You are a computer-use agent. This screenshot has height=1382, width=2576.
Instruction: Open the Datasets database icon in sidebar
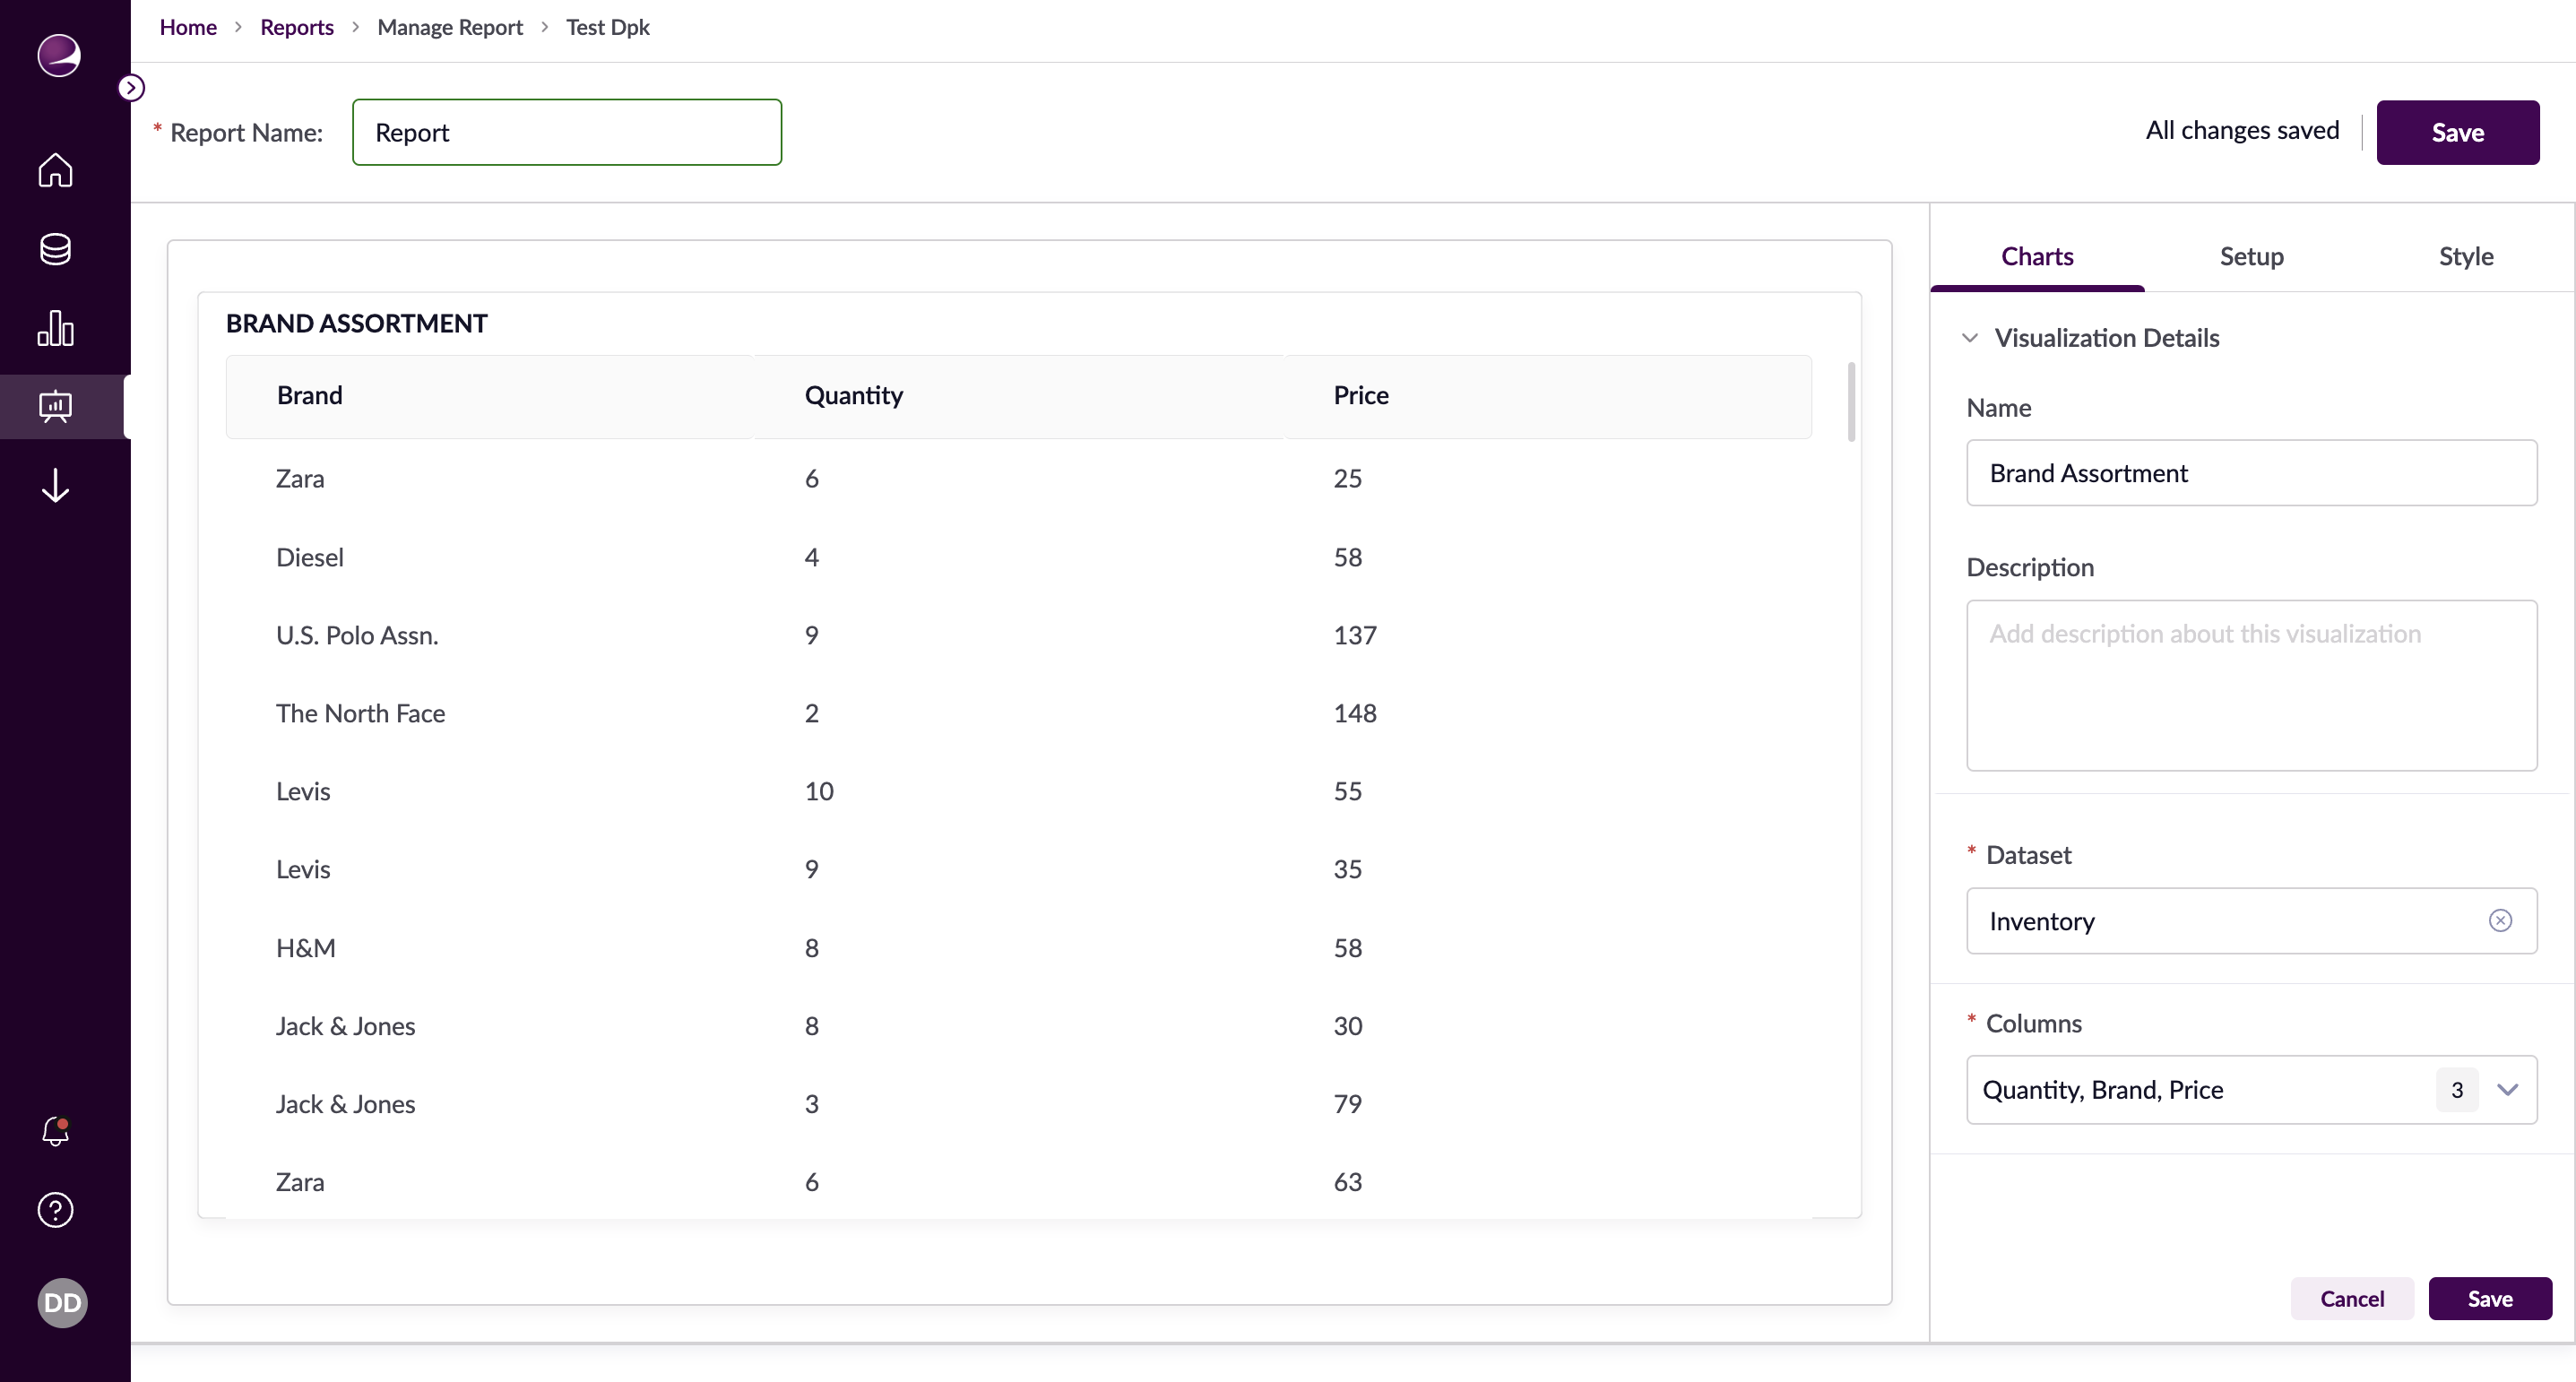(x=56, y=249)
